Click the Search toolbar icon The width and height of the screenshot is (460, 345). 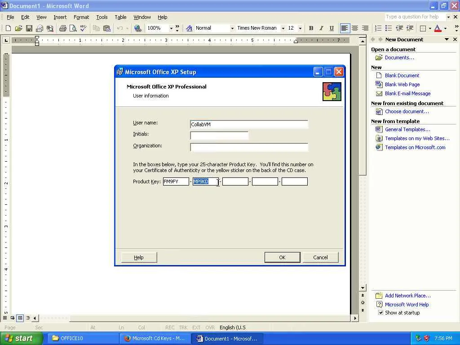point(50,28)
